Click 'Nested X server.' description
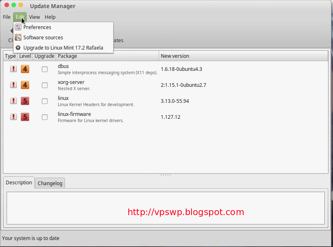 [74, 89]
